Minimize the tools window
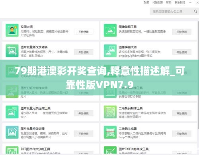This screenshot has width=199, height=155. 190,2
